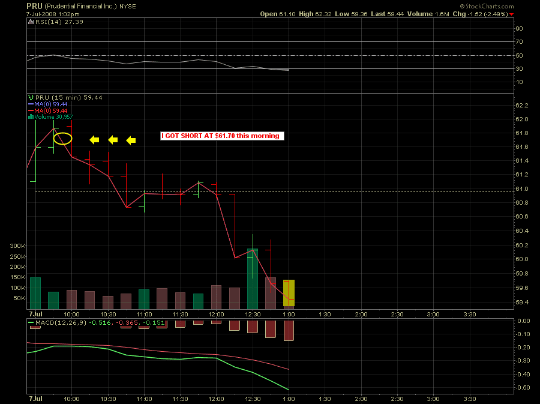The height and width of the screenshot is (404, 540).
Task: Click the PRU ticker symbol in the title
Action: 34,6
